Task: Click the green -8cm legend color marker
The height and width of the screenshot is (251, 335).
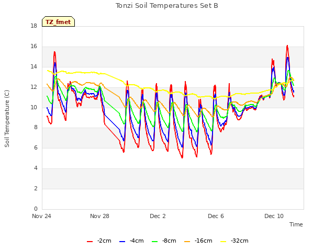Action: (155, 242)
